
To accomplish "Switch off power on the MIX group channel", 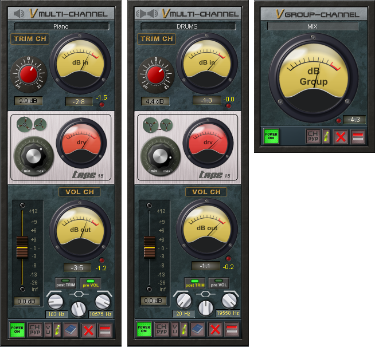I will pyautogui.click(x=271, y=136).
